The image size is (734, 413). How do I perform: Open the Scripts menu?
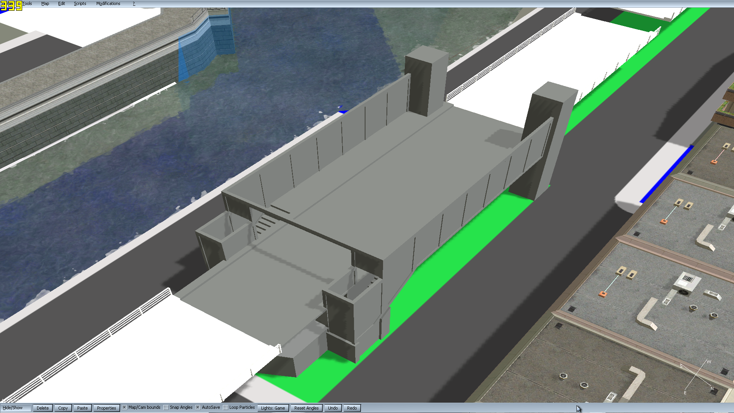[80, 3]
